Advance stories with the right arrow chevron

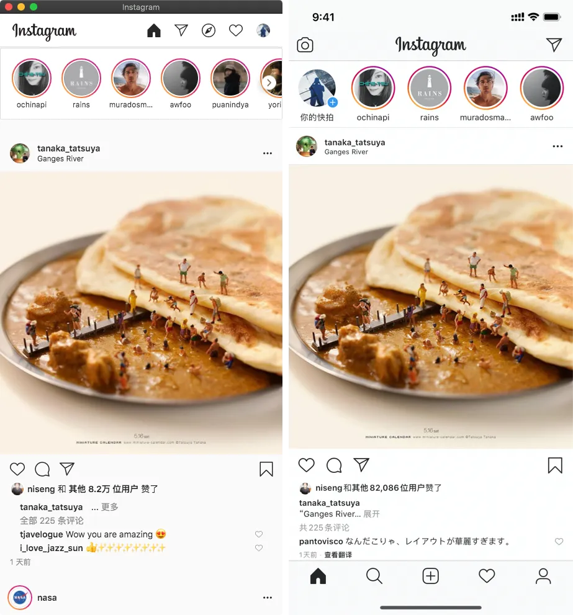[x=269, y=83]
